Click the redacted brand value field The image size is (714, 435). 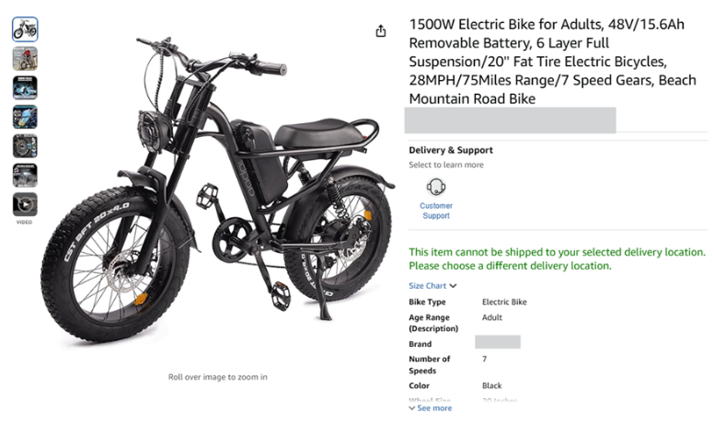[498, 342]
